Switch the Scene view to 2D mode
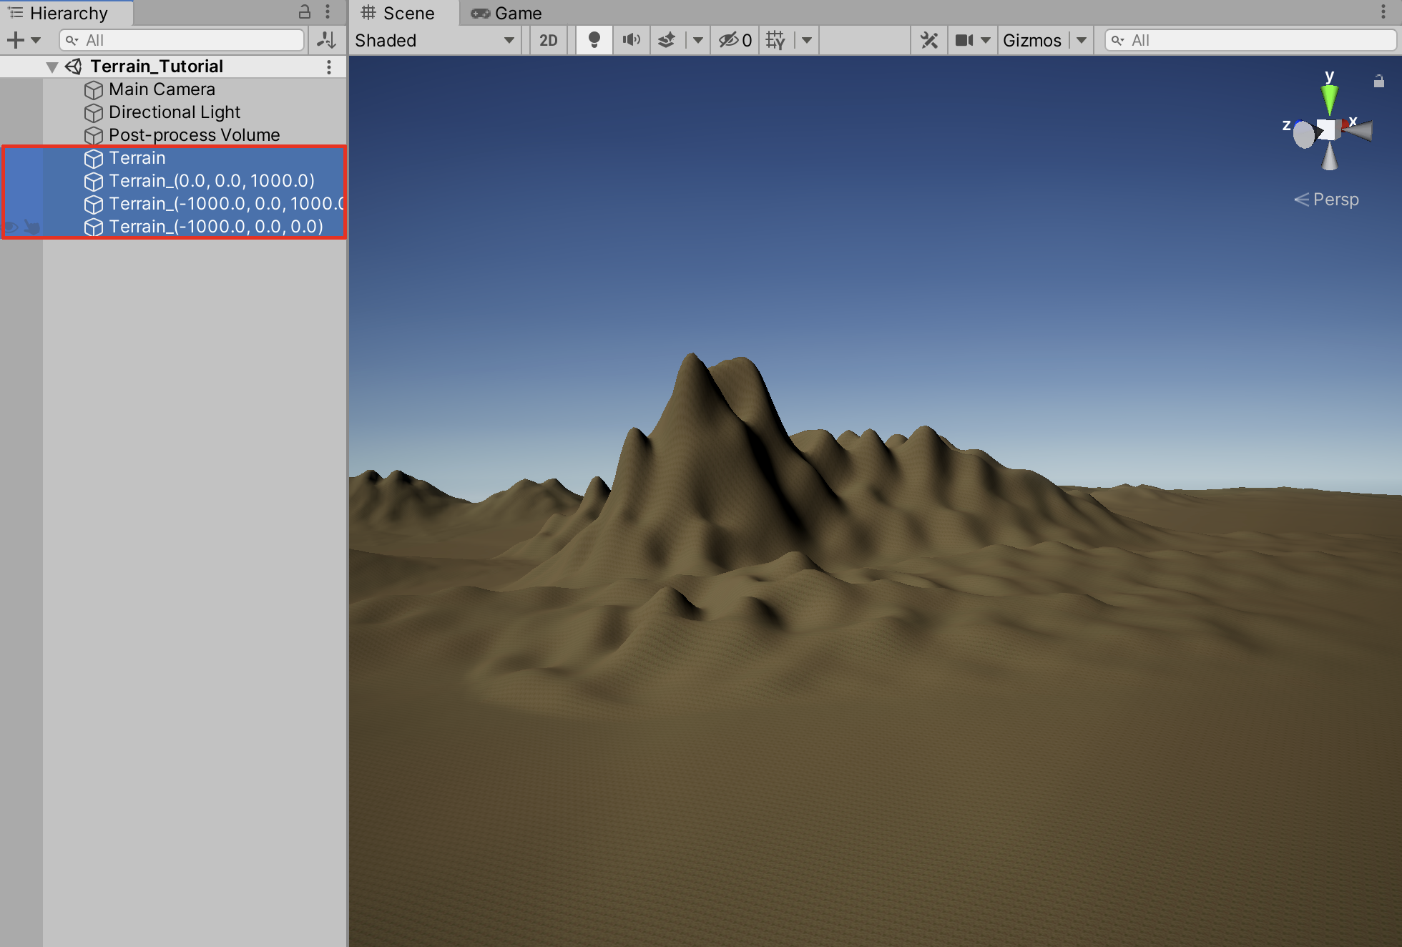The width and height of the screenshot is (1402, 947). click(548, 40)
